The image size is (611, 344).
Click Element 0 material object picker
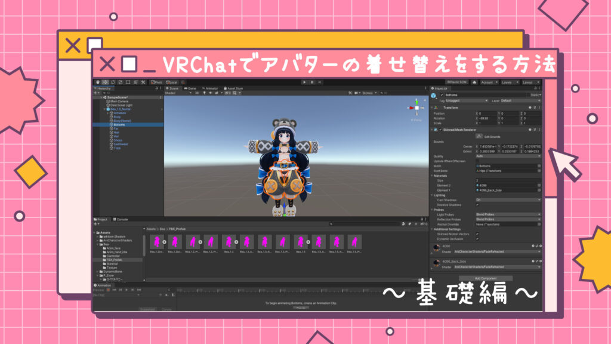point(539,185)
